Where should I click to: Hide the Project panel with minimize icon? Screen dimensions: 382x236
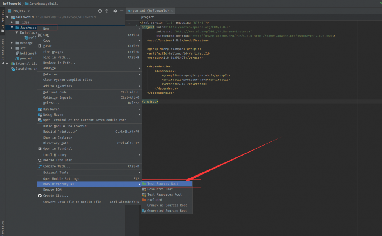pos(122,11)
